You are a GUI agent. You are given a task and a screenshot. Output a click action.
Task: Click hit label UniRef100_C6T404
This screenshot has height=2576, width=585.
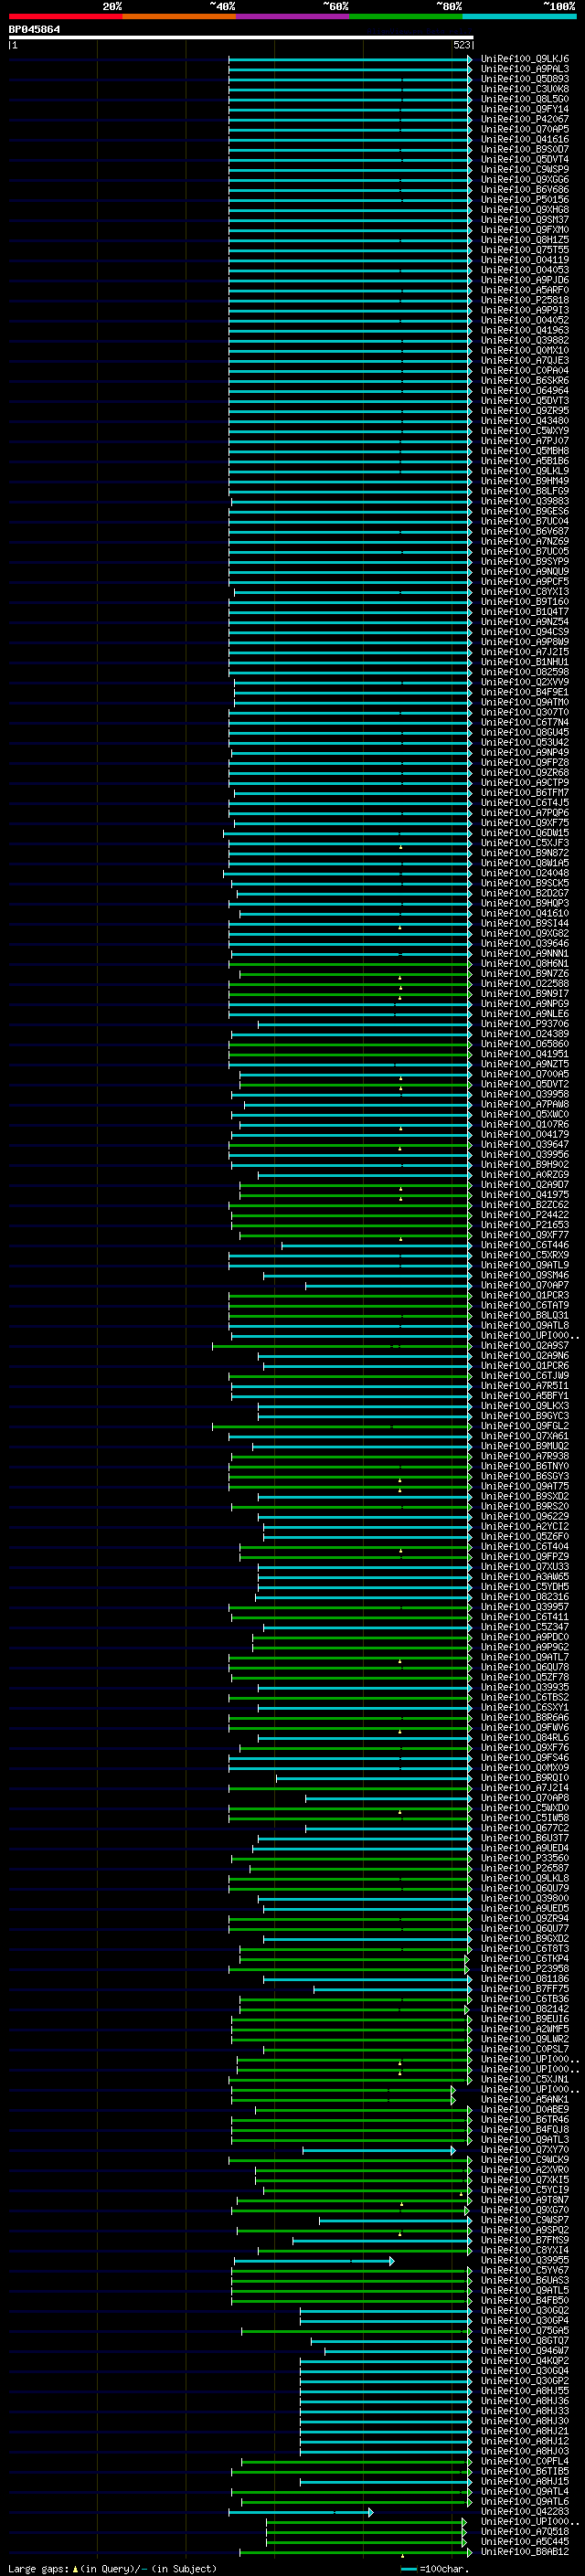524,1546
